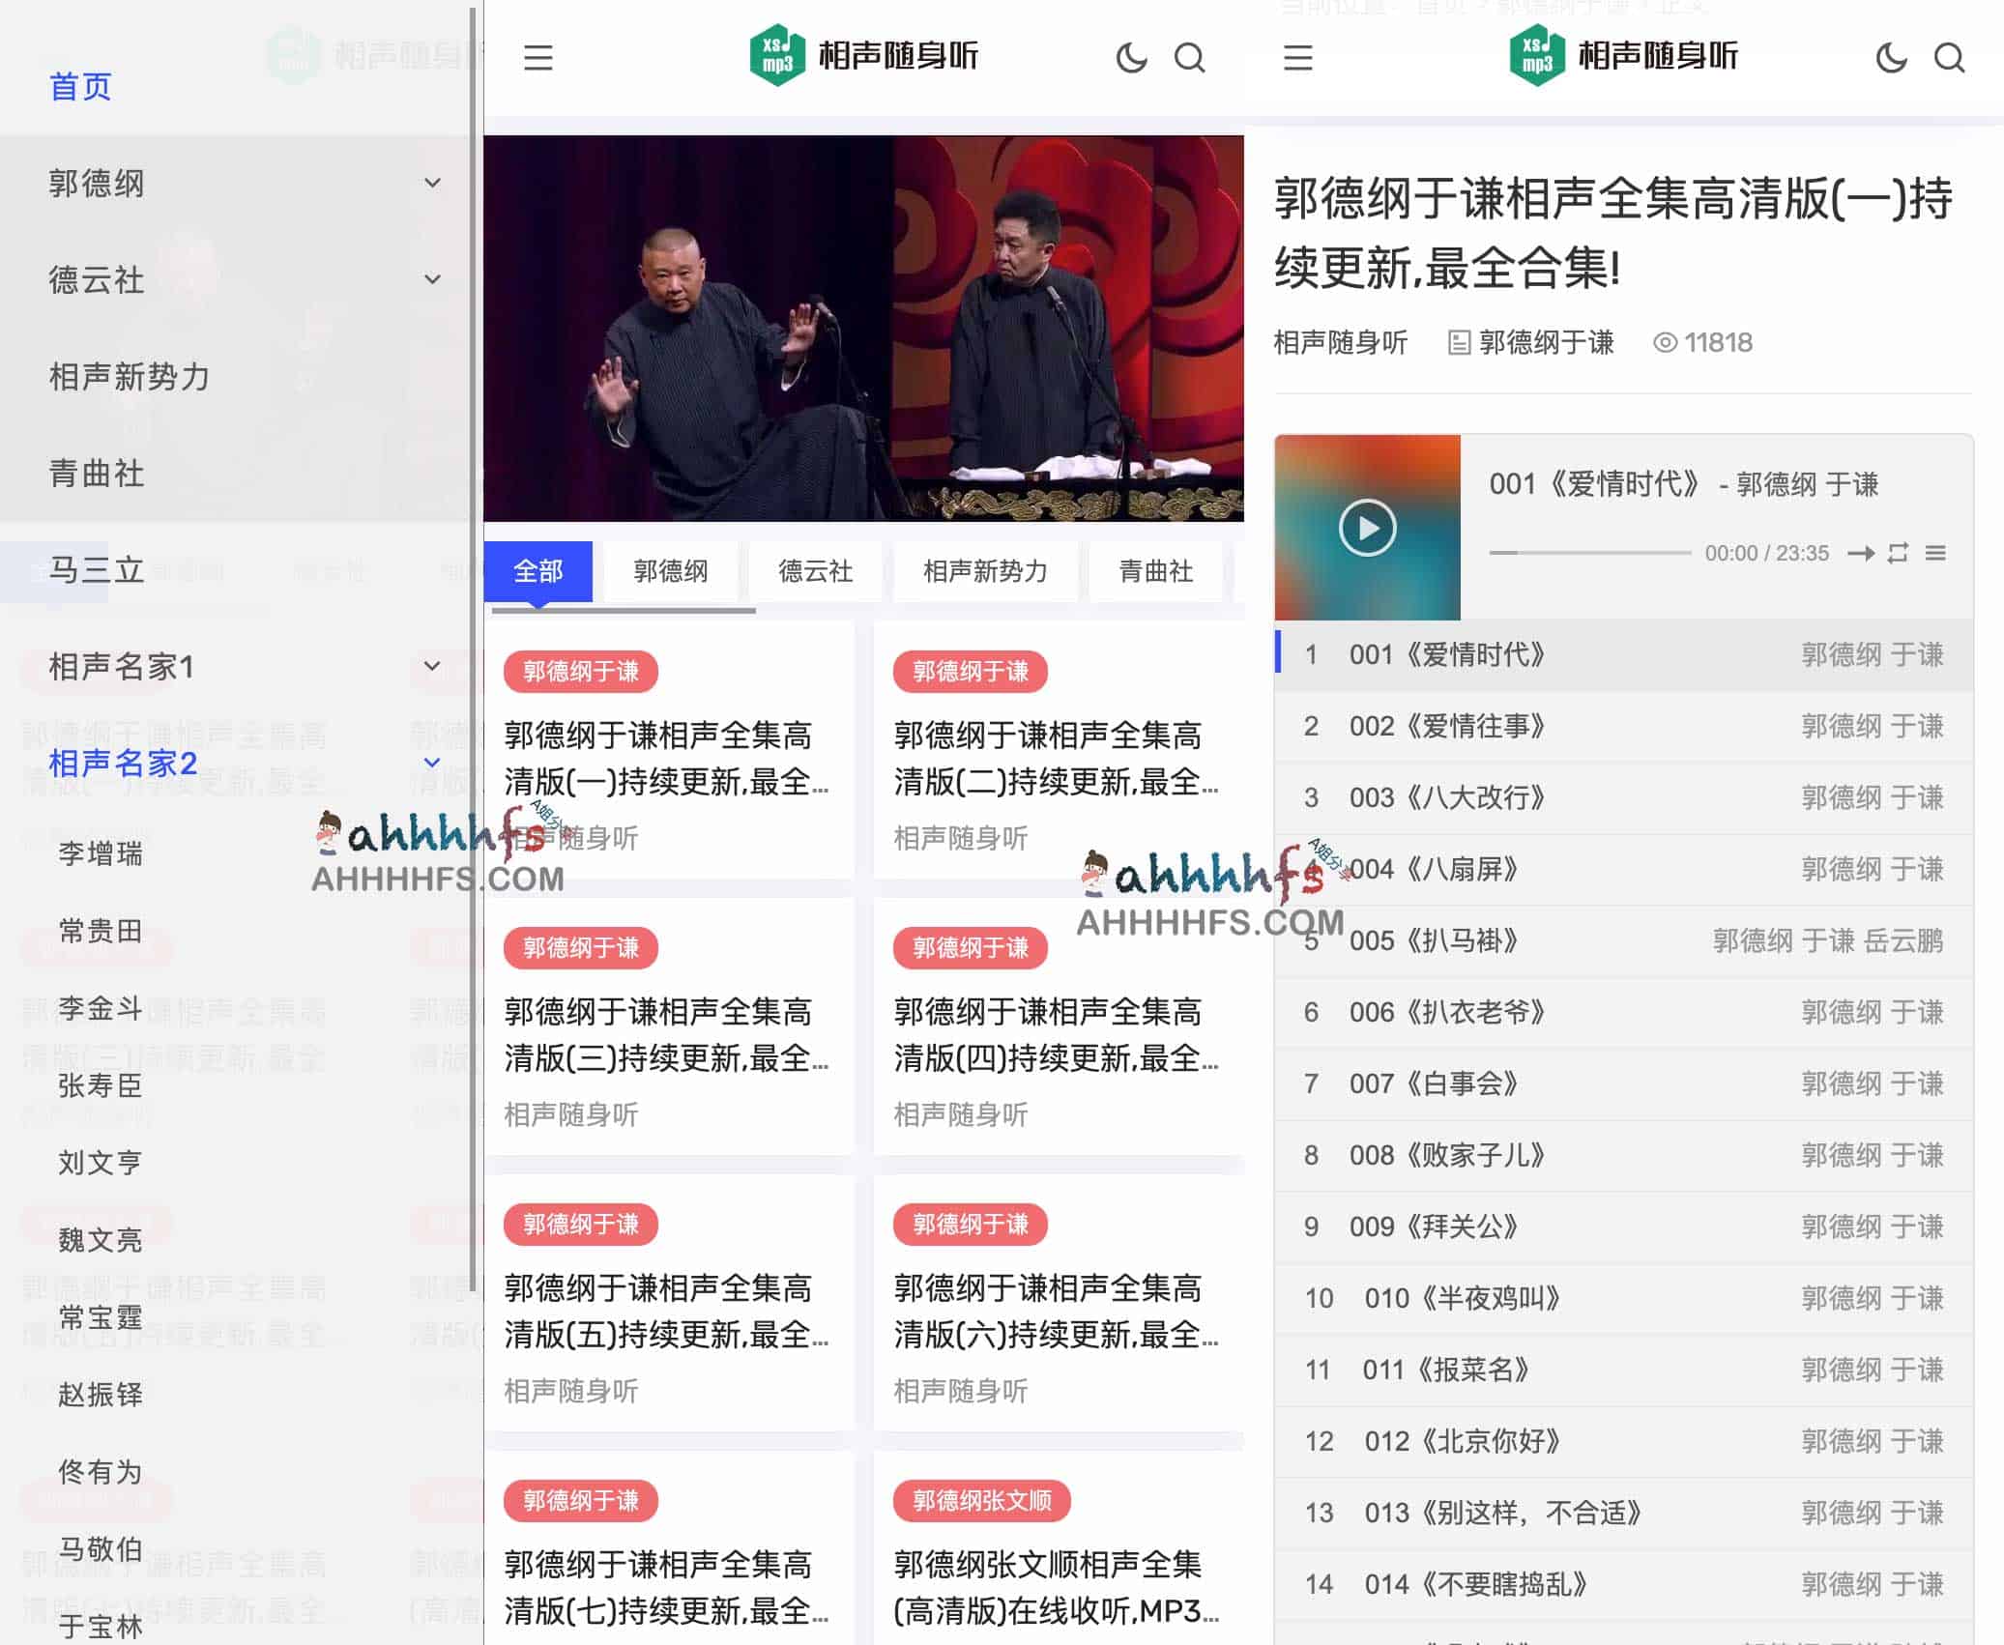This screenshot has height=1645, width=2004.
Task: Click the sidebar vertical scrollbar
Action: click(x=474, y=649)
